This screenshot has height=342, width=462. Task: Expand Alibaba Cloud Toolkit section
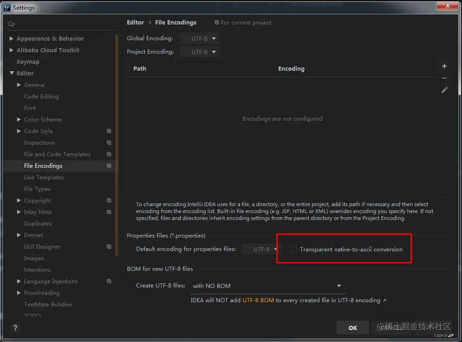12,50
